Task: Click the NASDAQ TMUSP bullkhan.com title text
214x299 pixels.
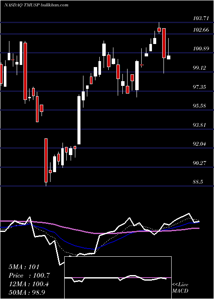Action: point(36,5)
